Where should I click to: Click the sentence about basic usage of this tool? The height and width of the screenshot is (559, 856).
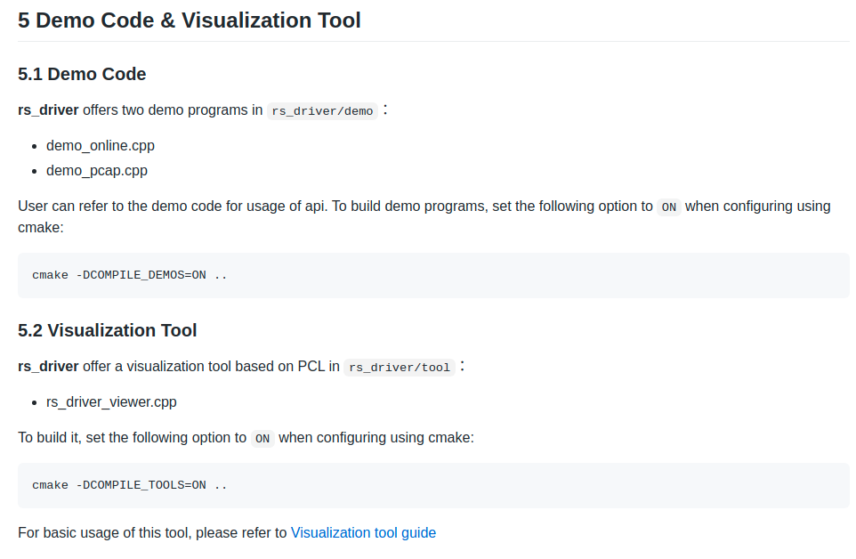click(x=226, y=532)
